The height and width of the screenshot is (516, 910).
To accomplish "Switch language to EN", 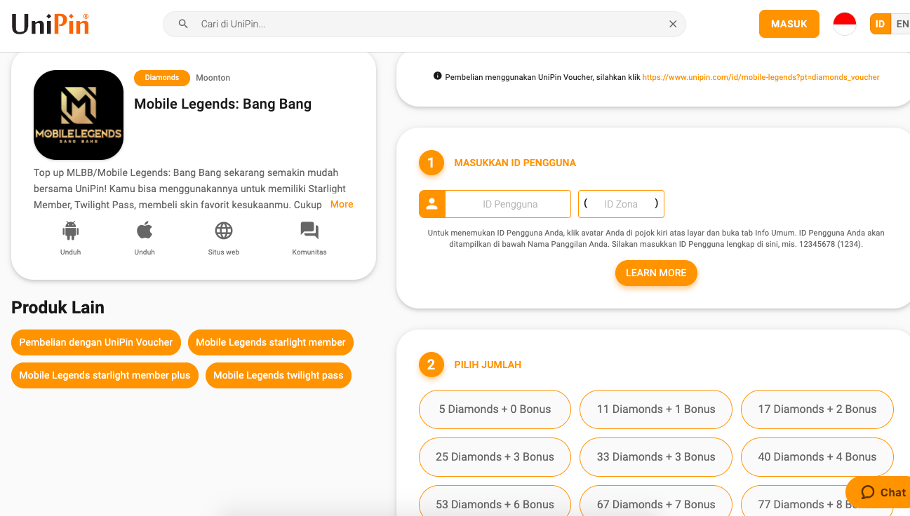I will (902, 24).
